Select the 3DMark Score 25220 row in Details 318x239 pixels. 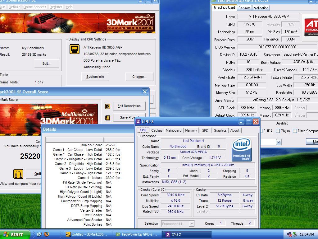[x=90, y=145]
